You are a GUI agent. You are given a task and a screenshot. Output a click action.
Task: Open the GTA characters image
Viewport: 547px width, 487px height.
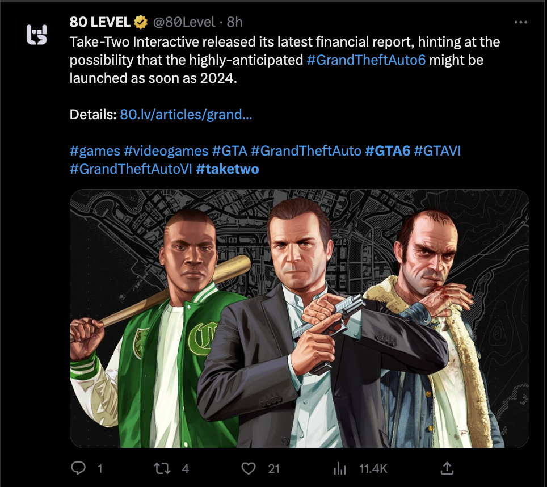point(299,318)
